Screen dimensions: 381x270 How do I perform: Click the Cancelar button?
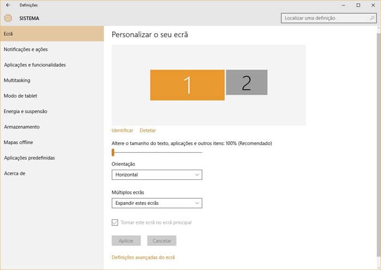point(162,241)
